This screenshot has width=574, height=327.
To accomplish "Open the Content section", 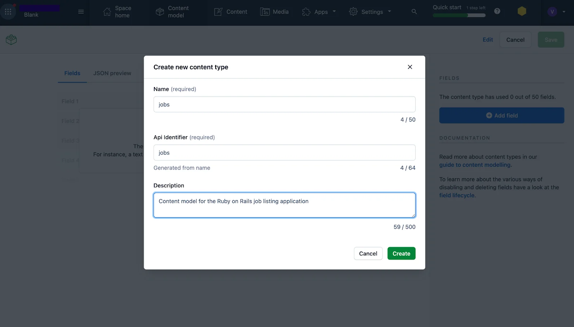I will click(231, 12).
